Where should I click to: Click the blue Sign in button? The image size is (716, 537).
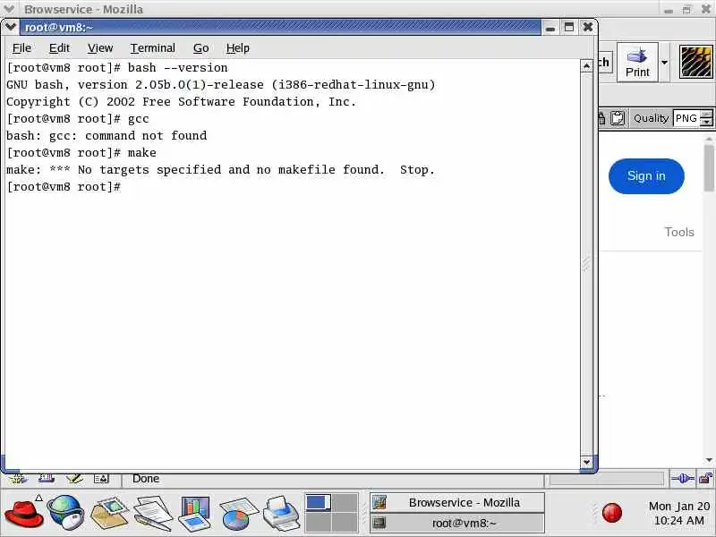pos(646,176)
